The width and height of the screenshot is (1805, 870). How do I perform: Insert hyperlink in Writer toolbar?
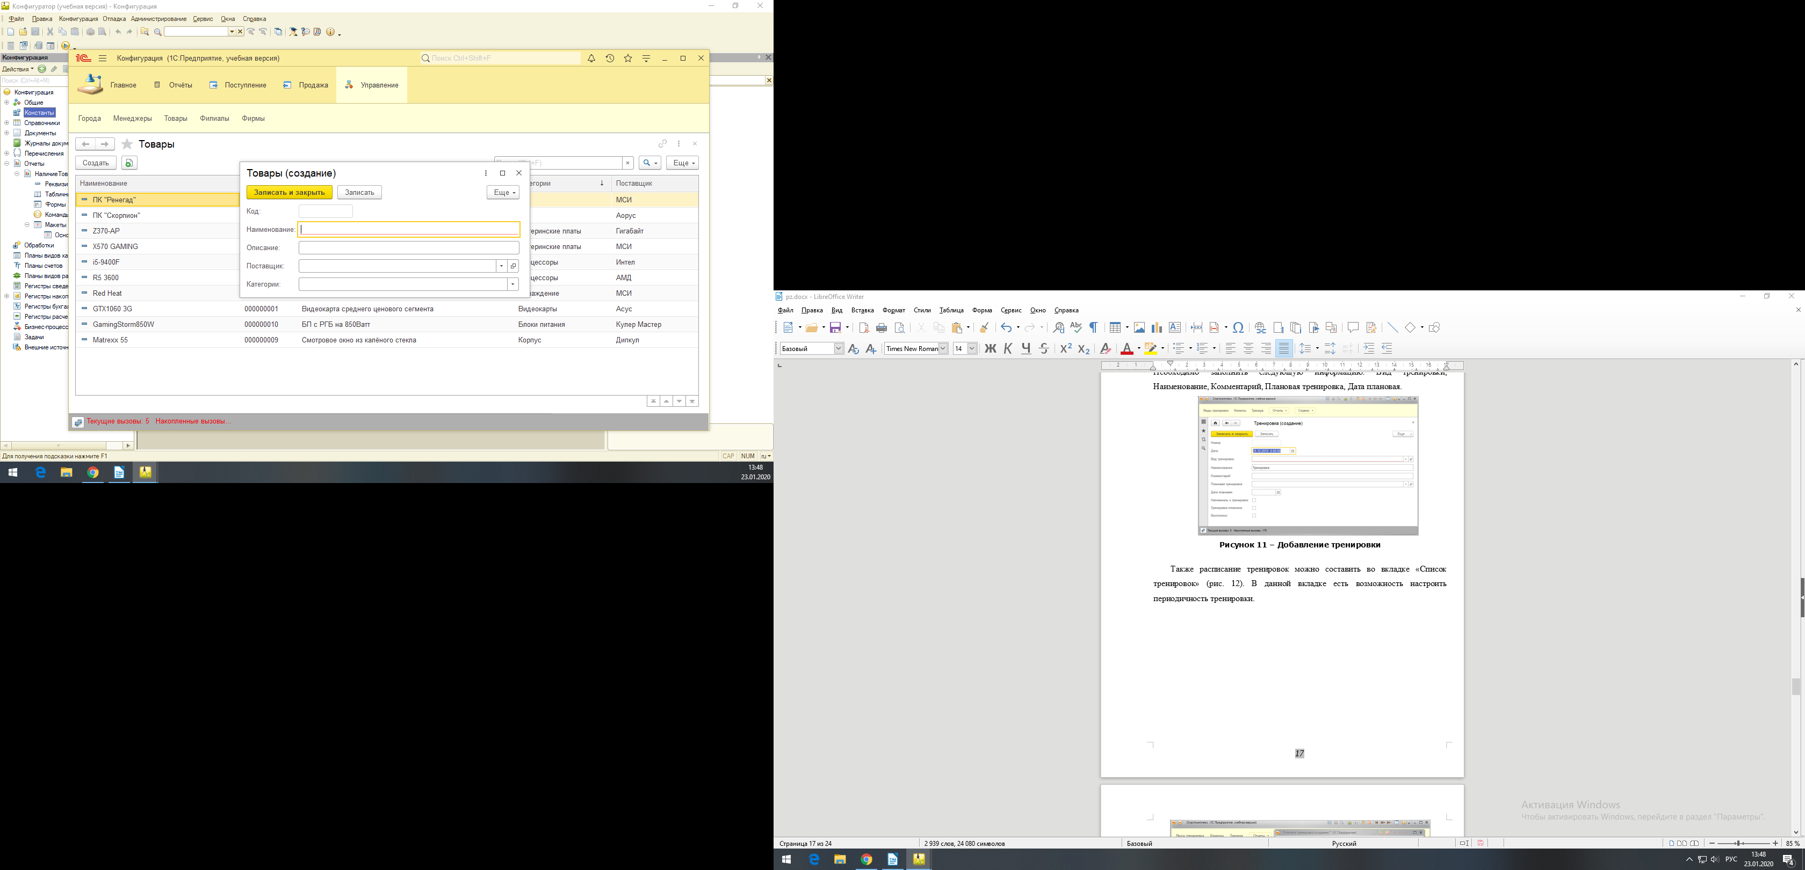coord(1261,327)
